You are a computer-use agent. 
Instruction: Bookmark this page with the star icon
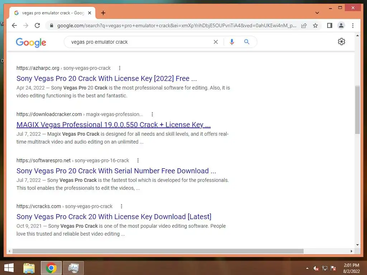point(315,25)
